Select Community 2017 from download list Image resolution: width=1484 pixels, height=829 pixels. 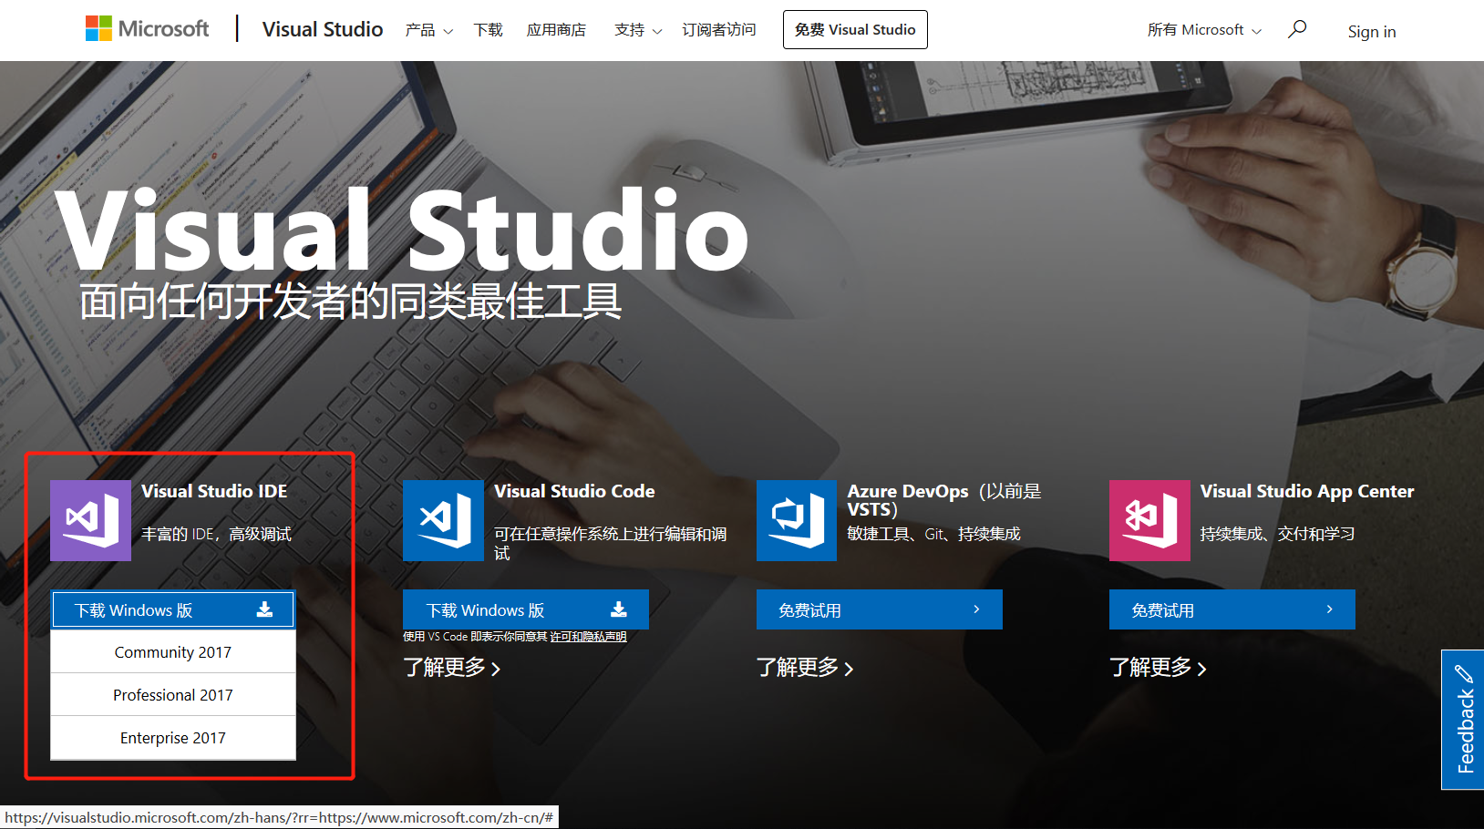point(173,652)
